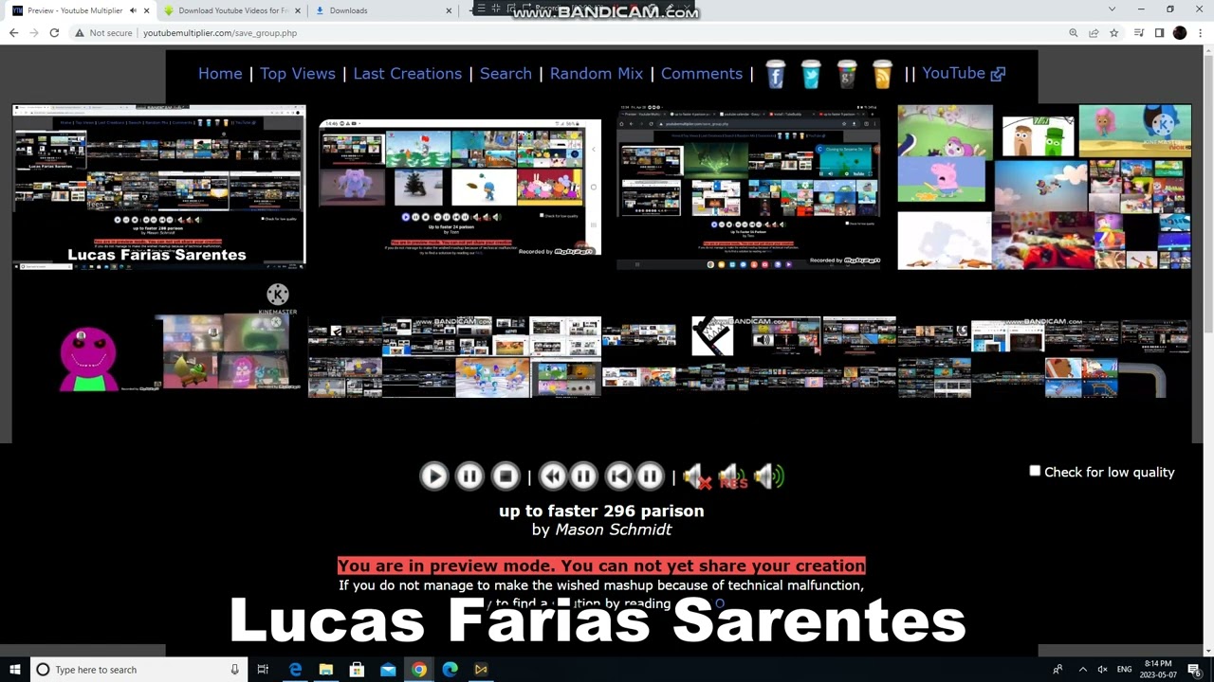
Task: Show hidden system tray icons
Action: 1082,670
